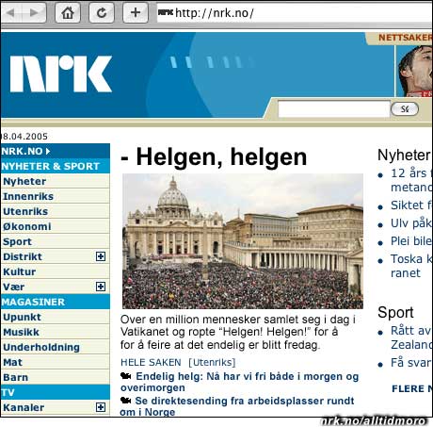Click the browser address bar URL
The image size is (433, 427).
coord(215,13)
